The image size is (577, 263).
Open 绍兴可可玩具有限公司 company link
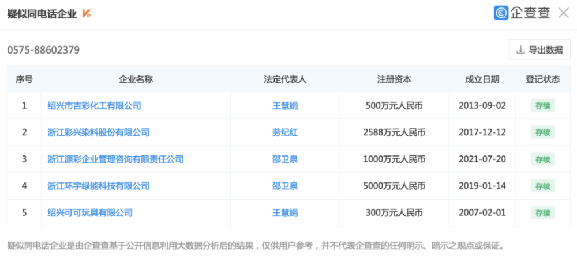pos(90,213)
